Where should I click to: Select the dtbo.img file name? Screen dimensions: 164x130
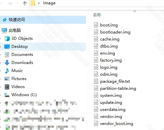coord(109,46)
